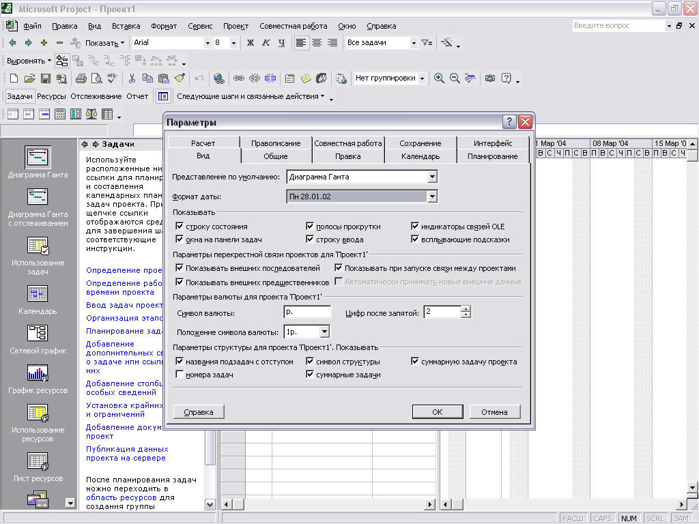This screenshot has height=524, width=699.
Task: Switch to the Планирование tab
Action: (x=493, y=156)
